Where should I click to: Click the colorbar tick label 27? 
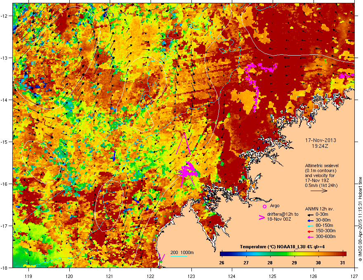pos(246,263)
